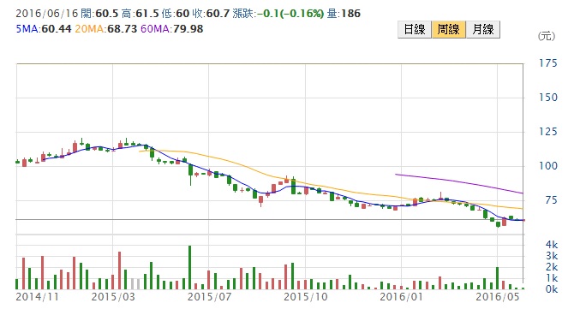Click the change value -0.1(-0.16%)
Viewport: 574px width, 309px height.
point(290,14)
